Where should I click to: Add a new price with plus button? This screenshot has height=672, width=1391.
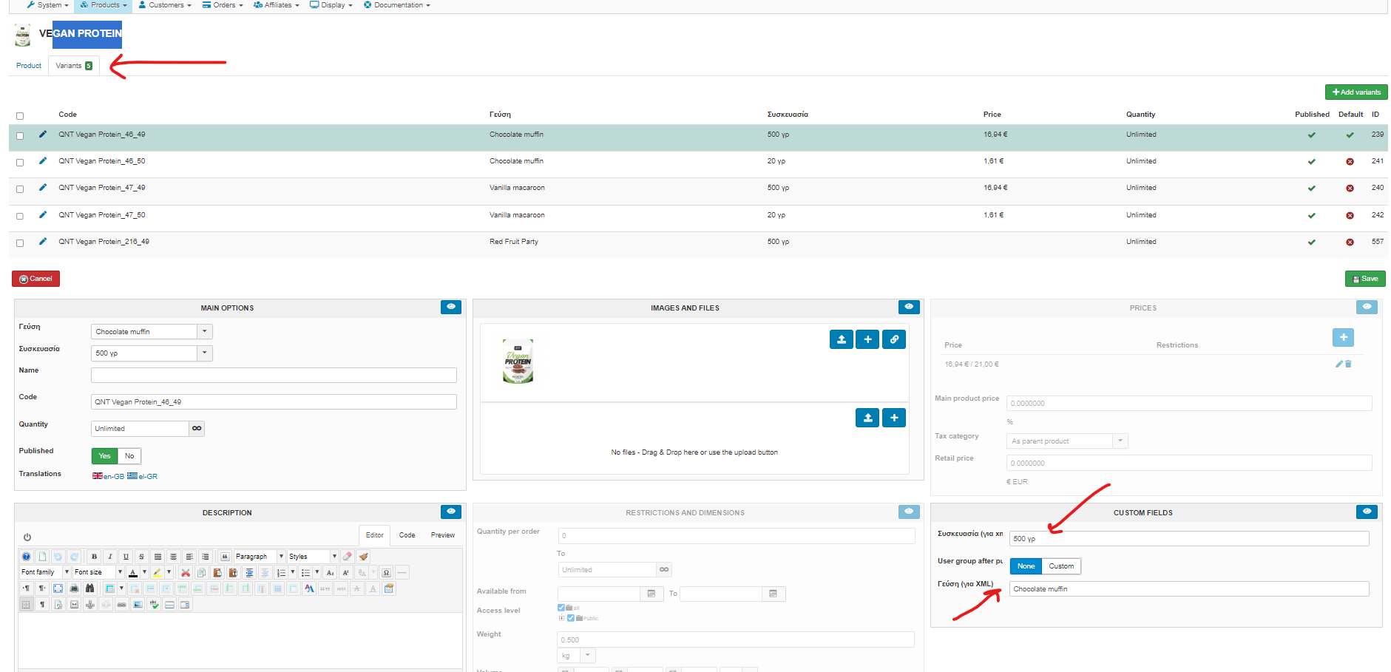coord(1343,337)
